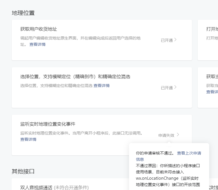Open 查看上次申请信息 link in tooltip
The height and width of the screenshot is (190, 218).
pyautogui.click(x=189, y=153)
